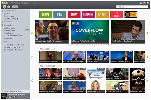Open Kto ma rację video thumbnail

click(x=98, y=57)
